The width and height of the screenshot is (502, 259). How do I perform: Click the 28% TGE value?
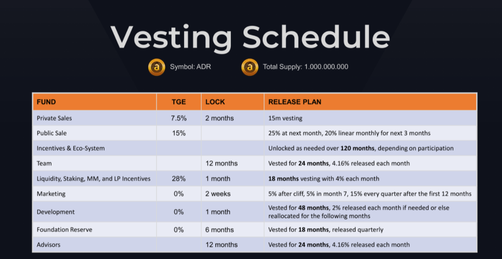pos(178,178)
